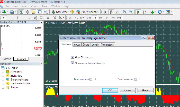Select the Horizontal Line tool
The height and width of the screenshot is (107, 180).
24,18
